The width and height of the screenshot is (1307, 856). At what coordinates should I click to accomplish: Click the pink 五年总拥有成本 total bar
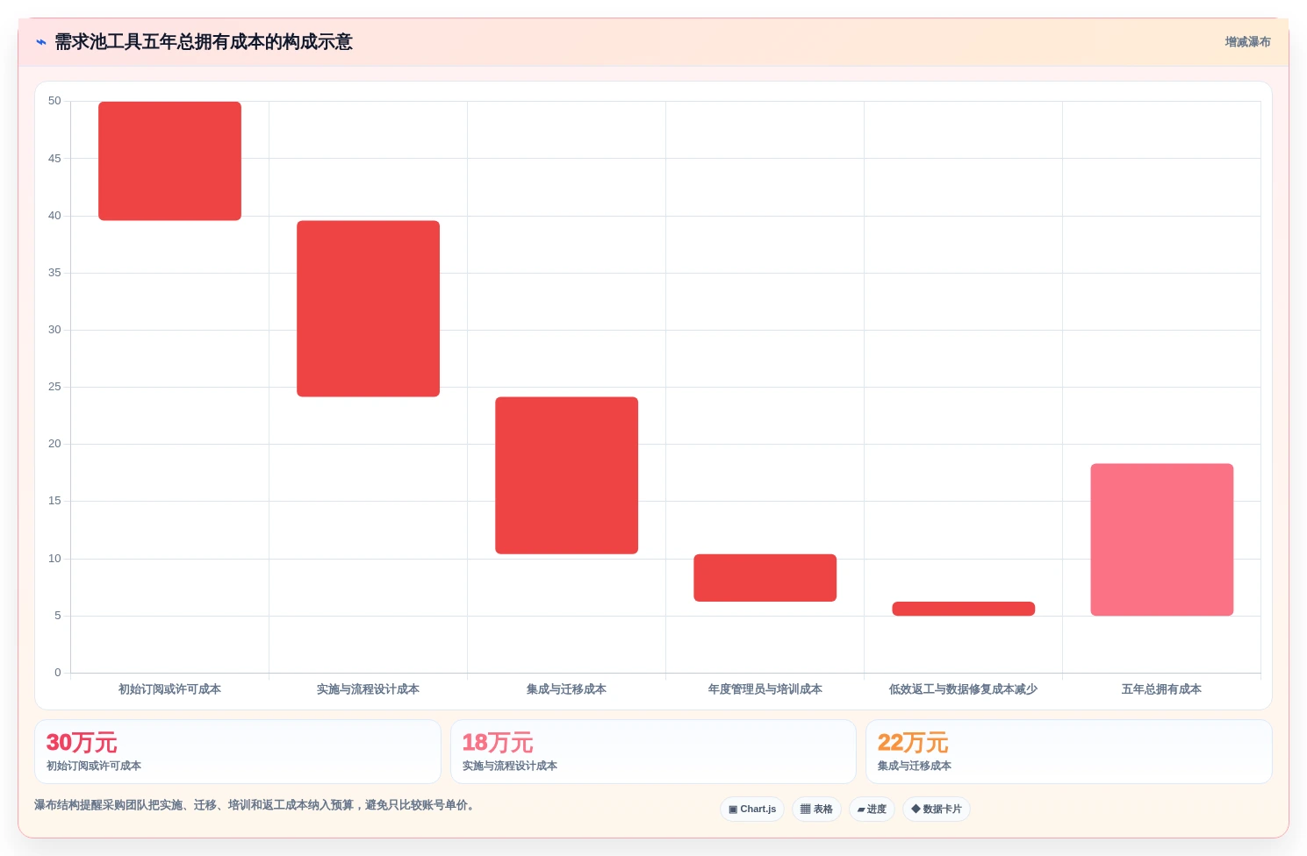point(1161,539)
